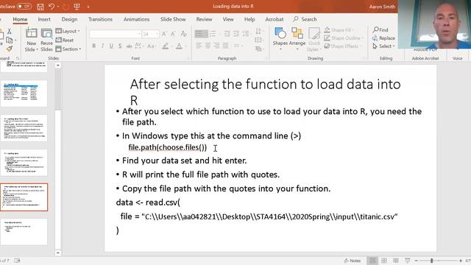Toggle the Notes pane
471x265 pixels.
coord(352,261)
